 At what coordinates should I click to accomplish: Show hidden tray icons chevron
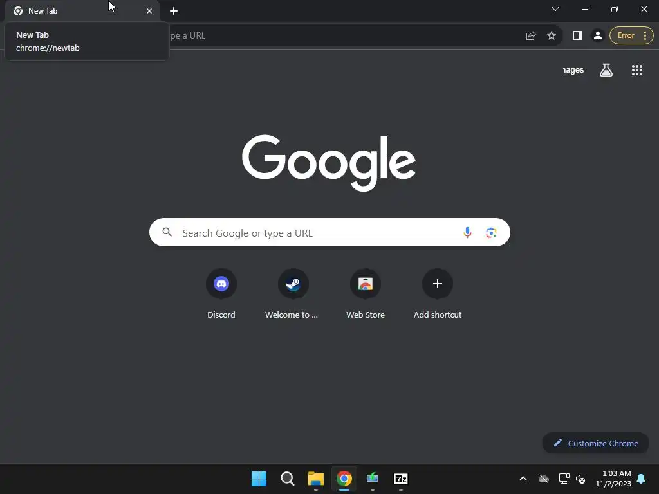point(523,479)
